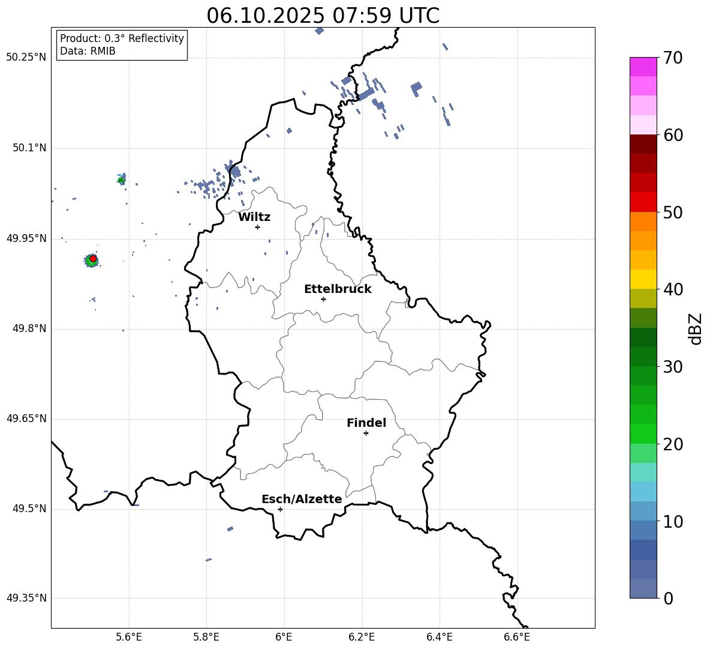
Task: Click the colorbar tick value 40
Action: (673, 289)
